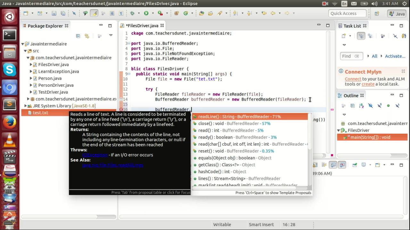
Task: Click the Quick Access search field
Action: click(348, 13)
